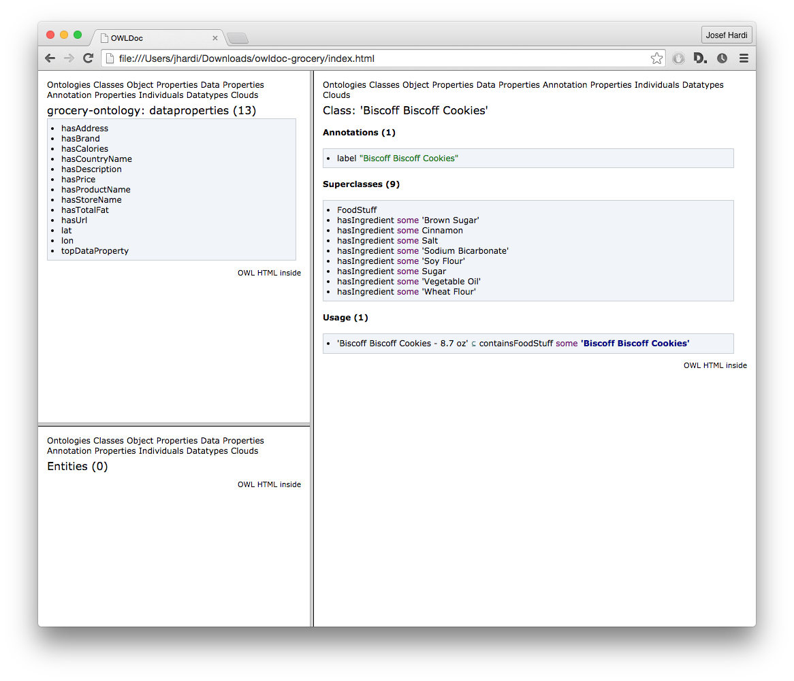
Task: Close the OWLDoc tab
Action: pos(215,38)
